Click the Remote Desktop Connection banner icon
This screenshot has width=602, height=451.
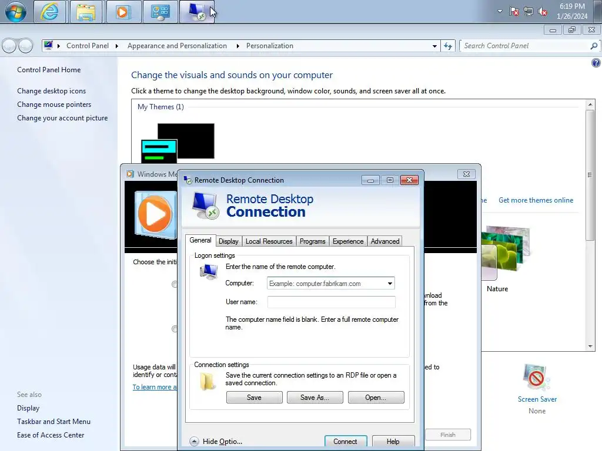tap(205, 206)
